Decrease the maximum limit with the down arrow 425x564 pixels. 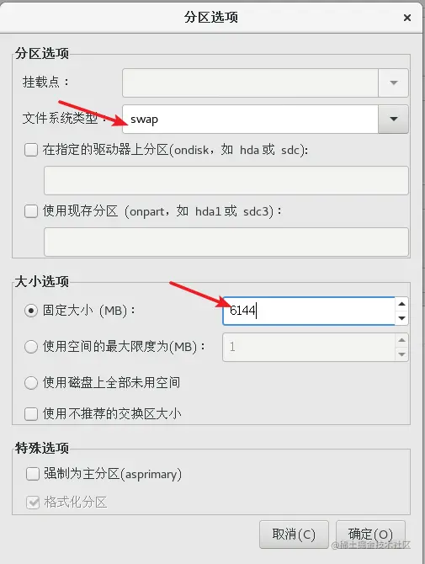401,354
